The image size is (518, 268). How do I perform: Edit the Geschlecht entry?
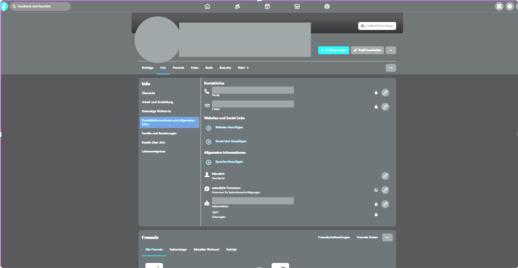[385, 176]
